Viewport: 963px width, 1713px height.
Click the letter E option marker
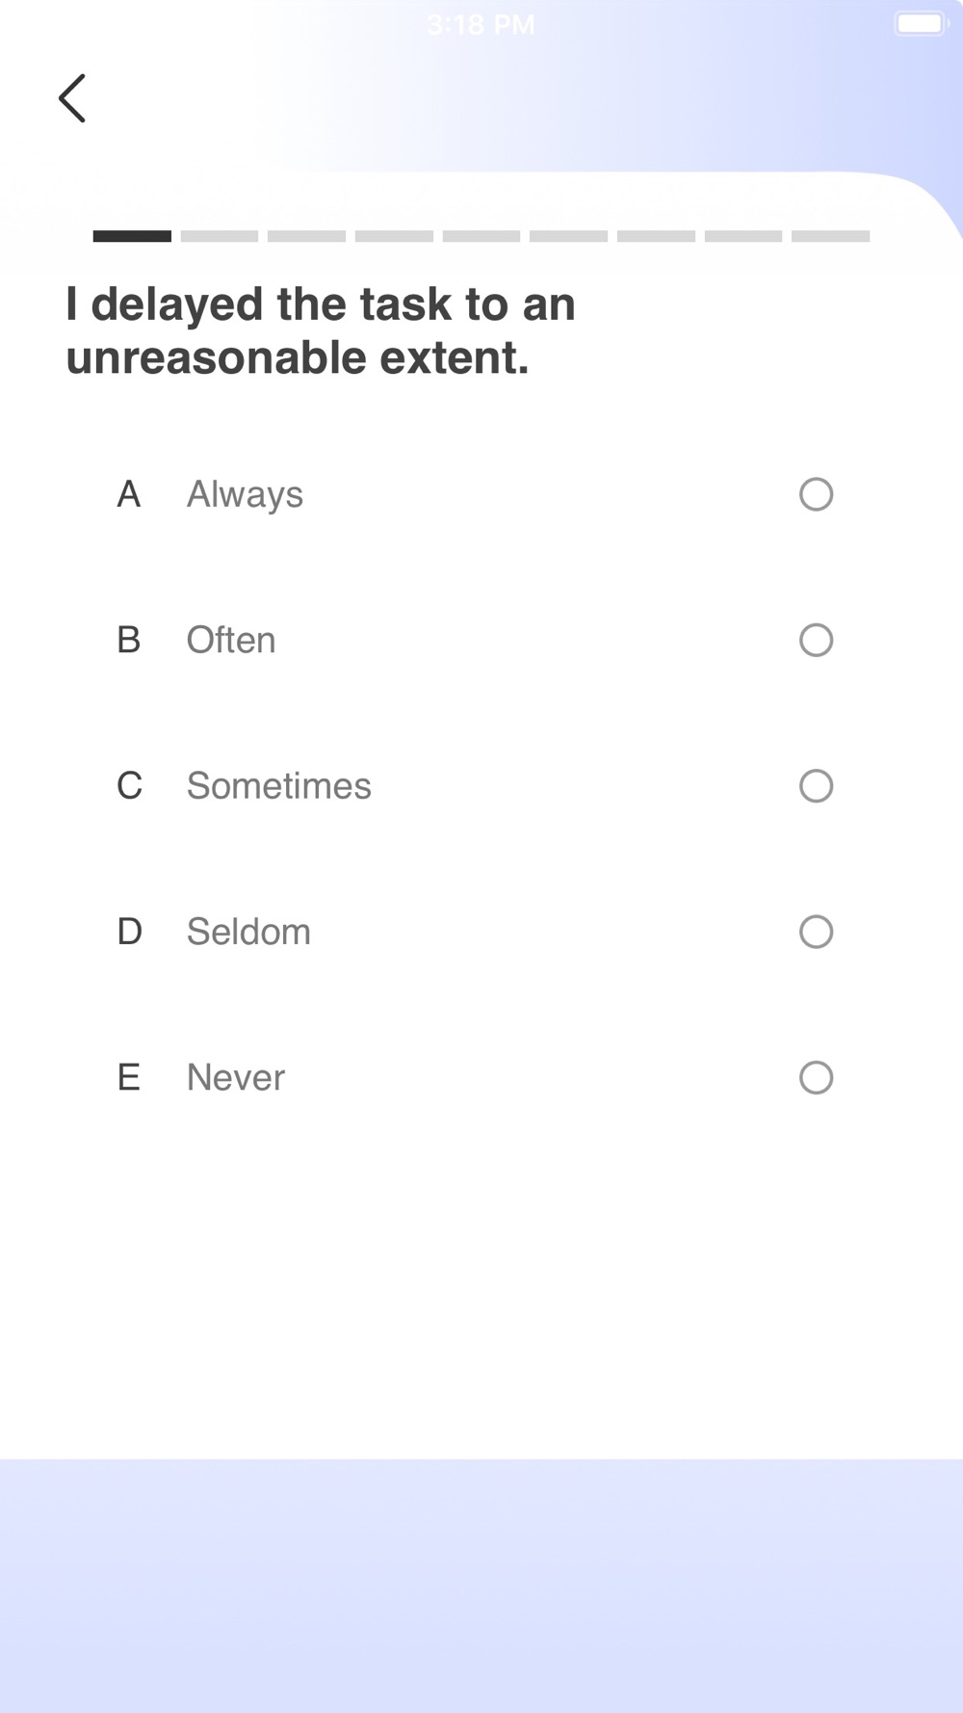click(x=129, y=1077)
